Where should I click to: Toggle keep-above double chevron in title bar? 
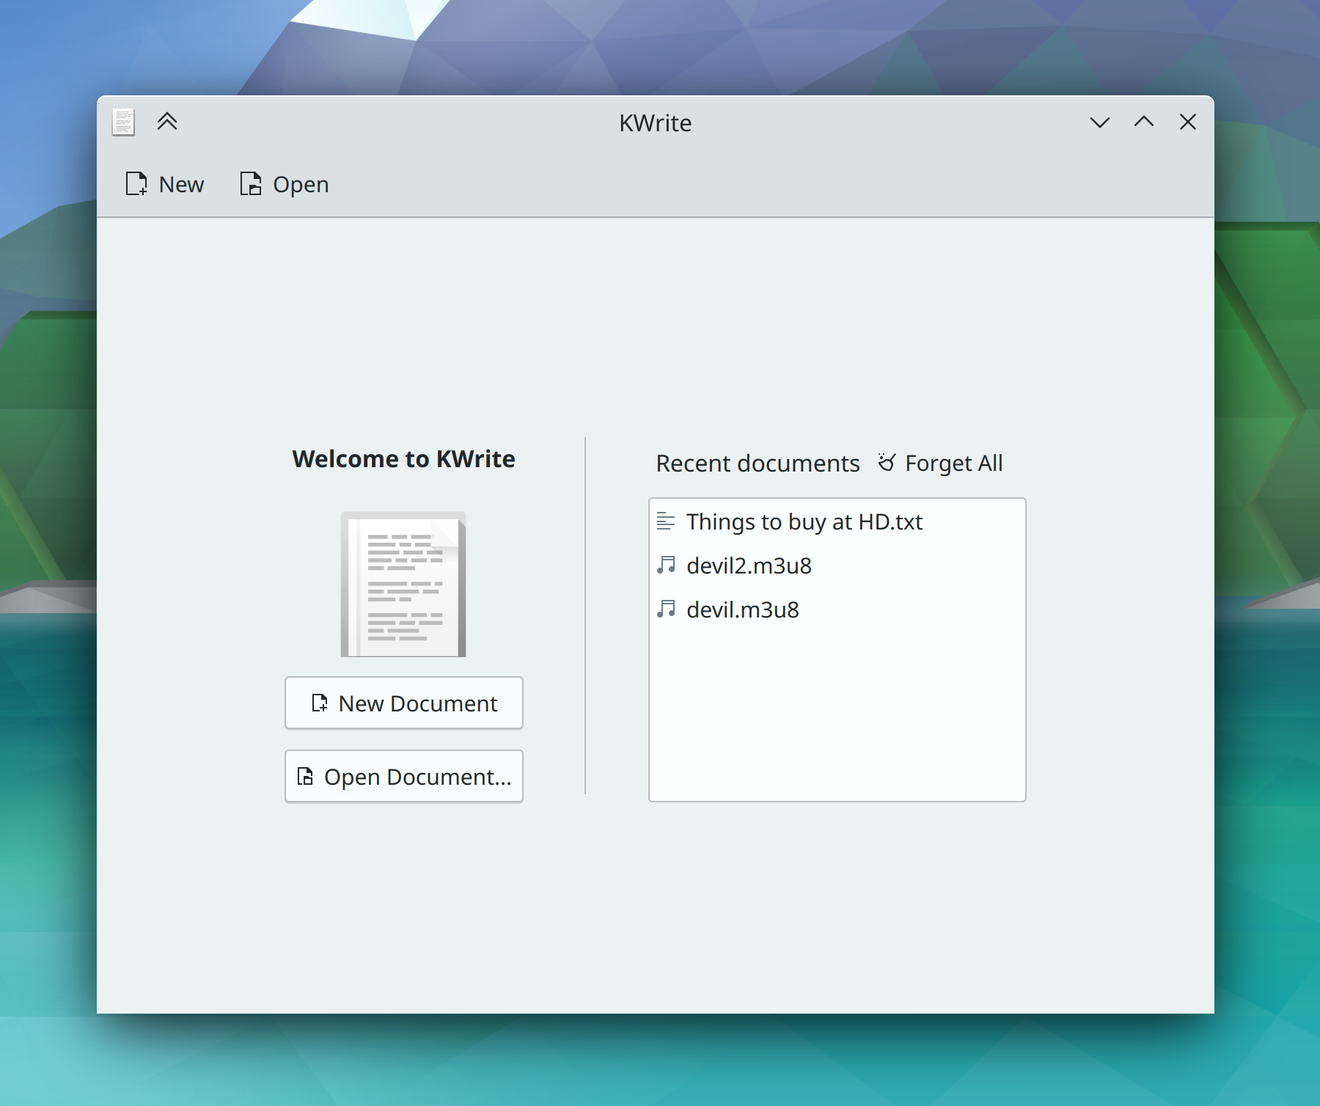(167, 122)
